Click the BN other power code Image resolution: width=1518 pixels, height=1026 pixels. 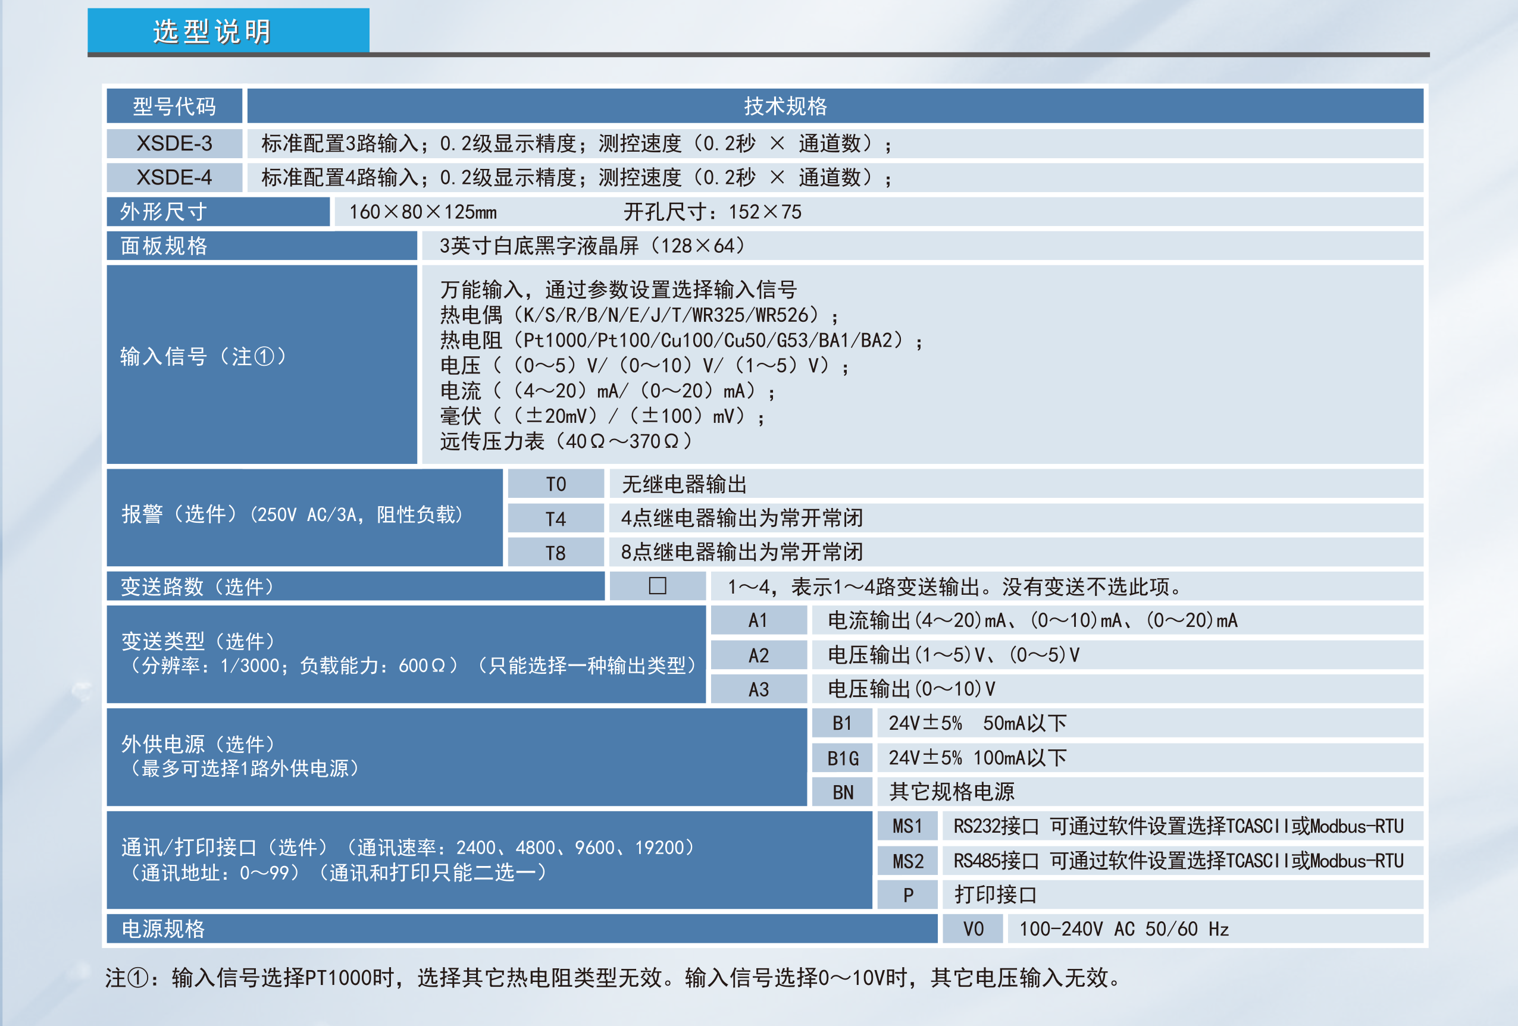(x=842, y=792)
